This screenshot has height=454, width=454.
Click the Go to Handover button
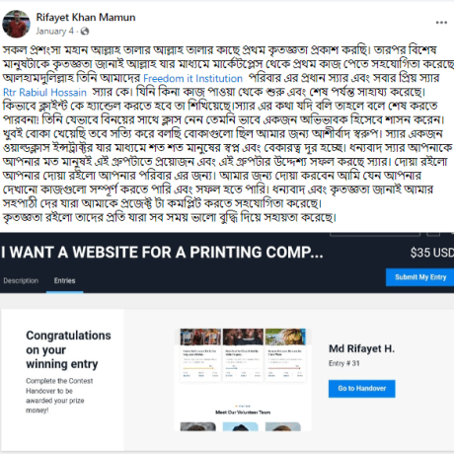click(361, 389)
